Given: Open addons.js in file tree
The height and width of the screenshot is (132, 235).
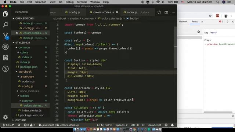Looking at the screenshot, I should click(x=28, y=81).
